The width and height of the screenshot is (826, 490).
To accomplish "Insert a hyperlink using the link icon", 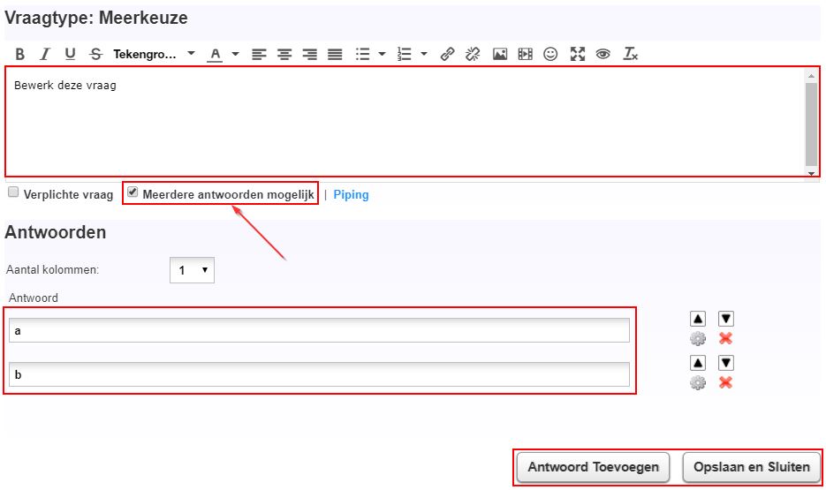I will click(x=447, y=54).
